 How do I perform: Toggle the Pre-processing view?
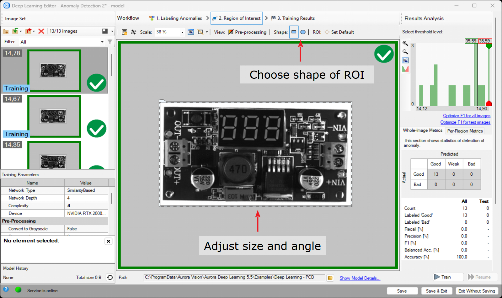tap(247, 32)
